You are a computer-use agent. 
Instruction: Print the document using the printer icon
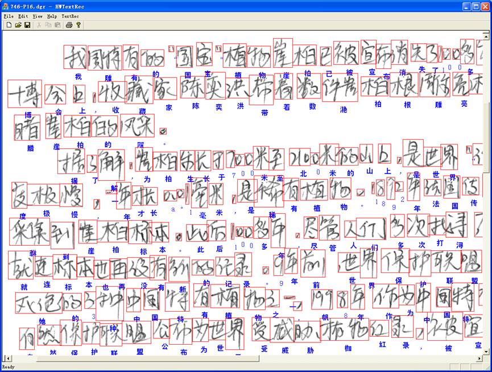(69, 25)
